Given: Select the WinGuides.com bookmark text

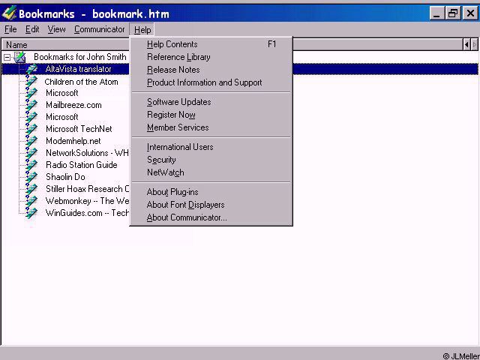Looking at the screenshot, I should pyautogui.click(x=87, y=213).
